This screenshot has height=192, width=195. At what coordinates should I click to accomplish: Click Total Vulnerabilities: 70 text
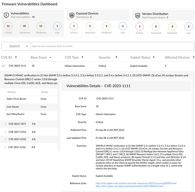coord(23,17)
